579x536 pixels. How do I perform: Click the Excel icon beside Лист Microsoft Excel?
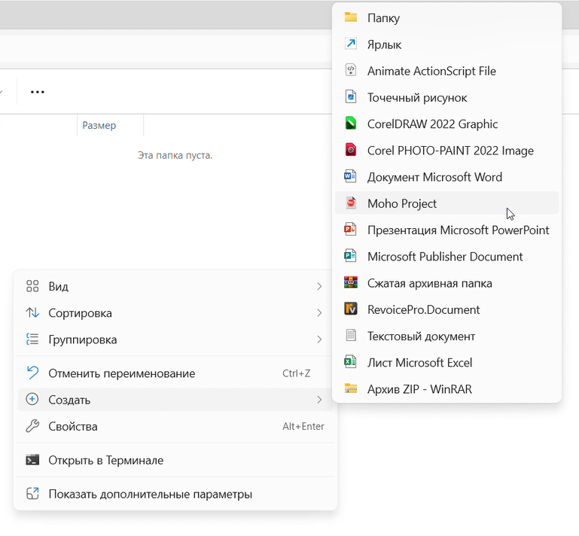(350, 362)
